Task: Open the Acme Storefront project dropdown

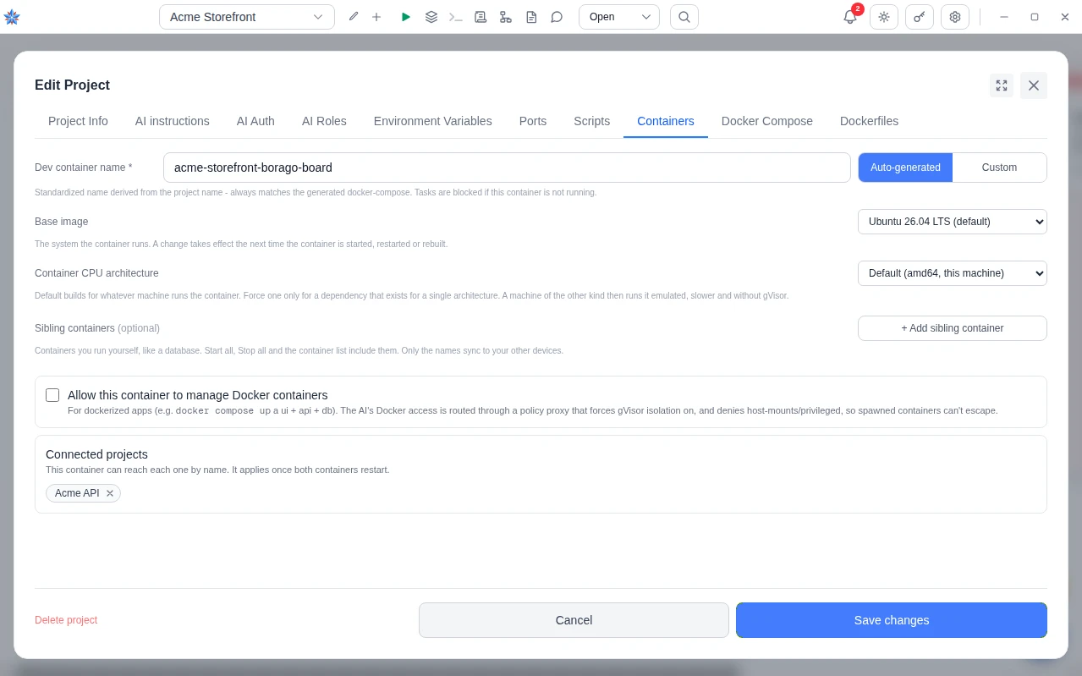Action: pyautogui.click(x=247, y=17)
